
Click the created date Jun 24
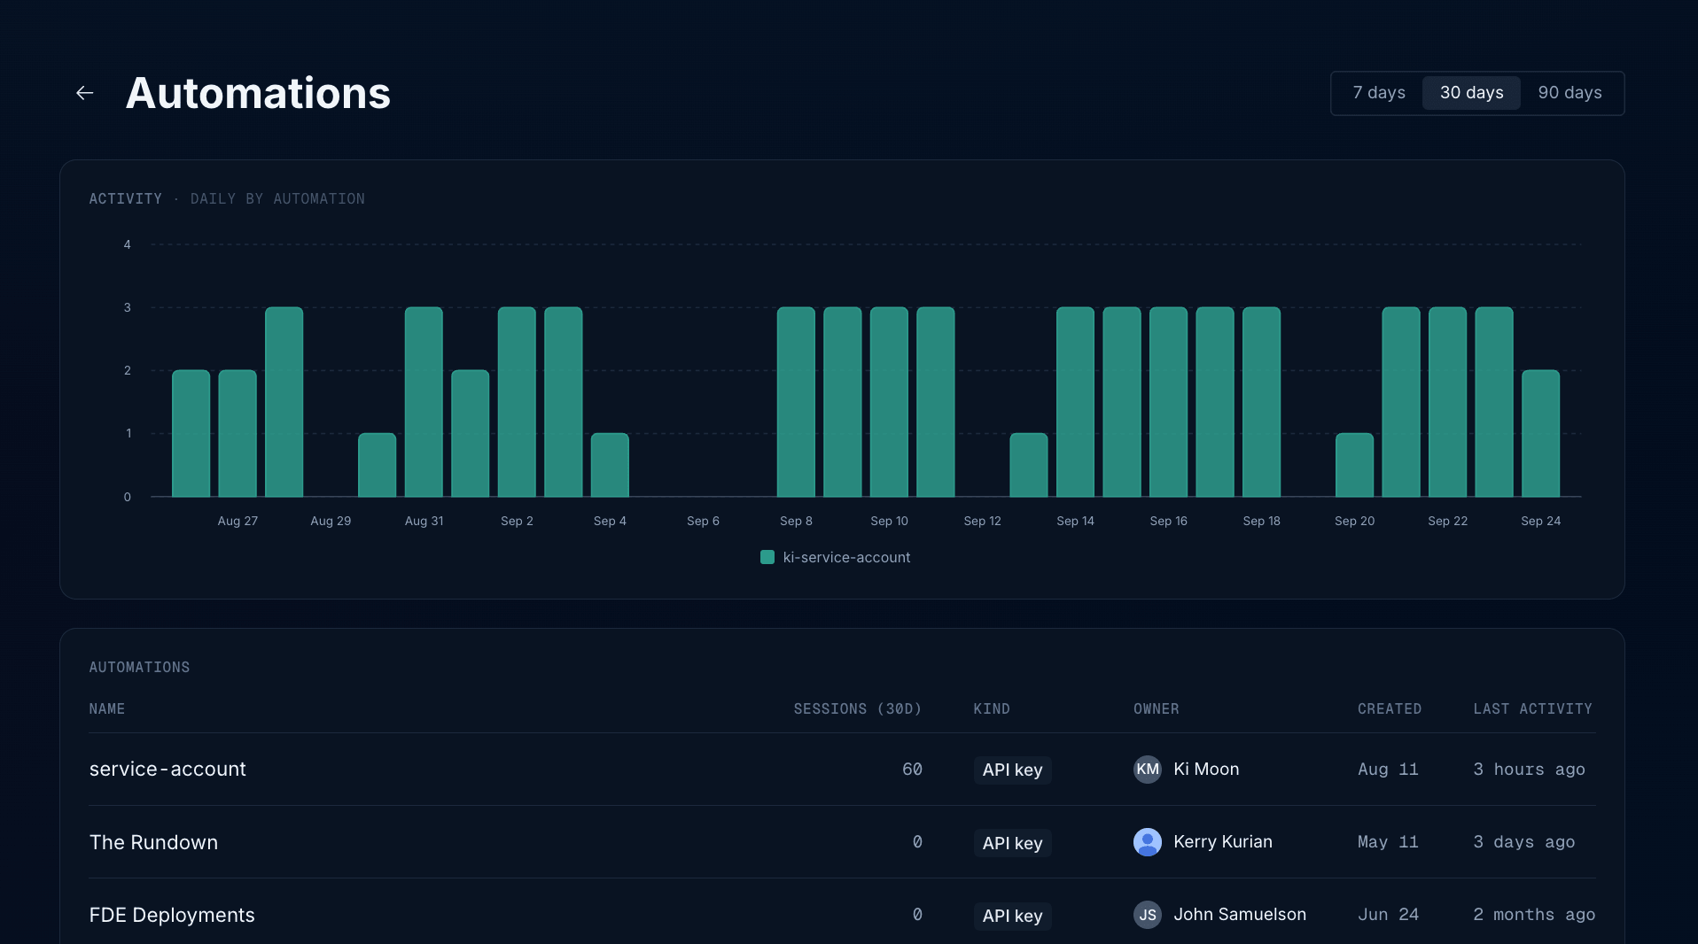(1388, 915)
